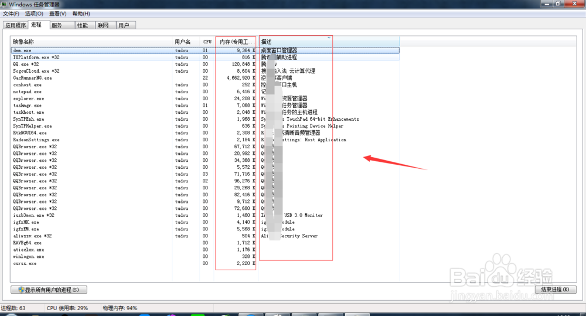The height and width of the screenshot is (316, 586).
Task: Select the SynTPHelper.exe process
Action: tap(205, 126)
